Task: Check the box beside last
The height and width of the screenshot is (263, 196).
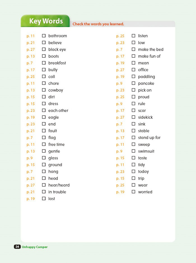Action: pos(44,199)
